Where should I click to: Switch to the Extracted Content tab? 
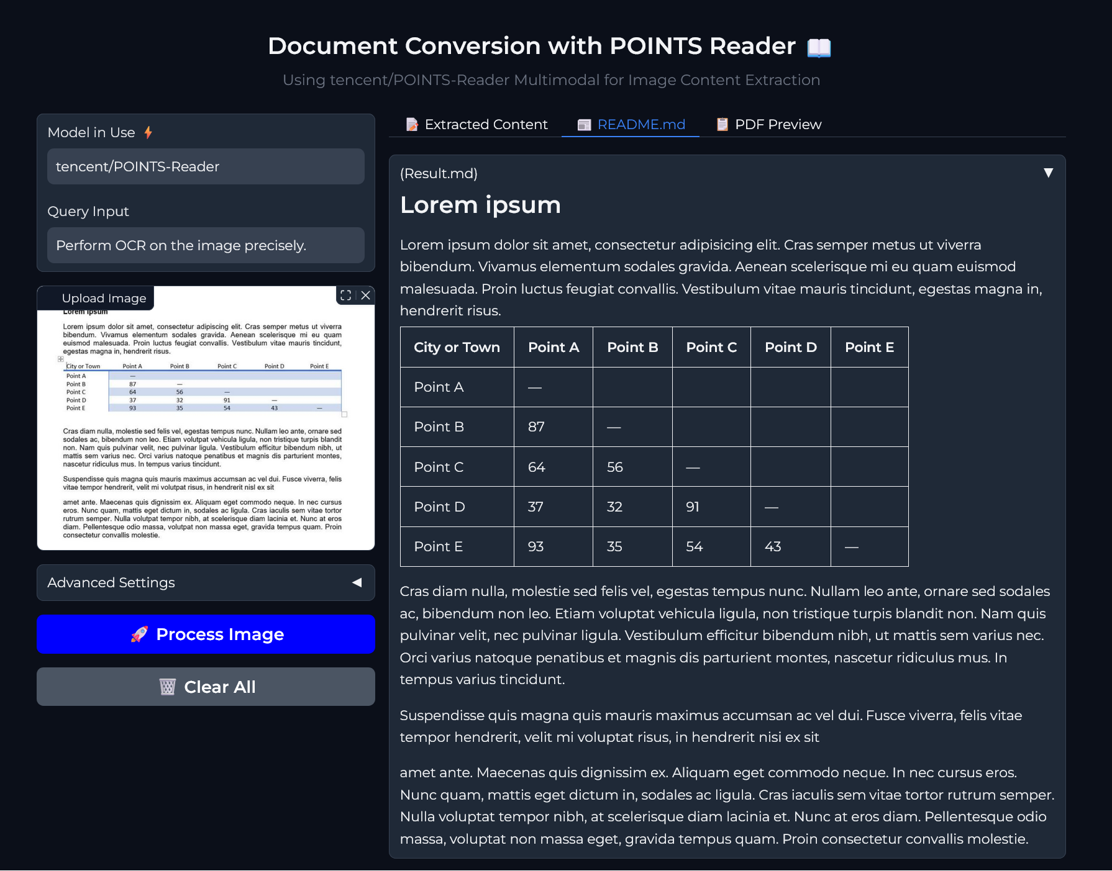coord(476,125)
